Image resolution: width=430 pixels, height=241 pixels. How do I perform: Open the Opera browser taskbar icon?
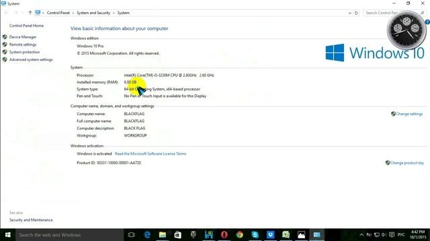[224, 235]
